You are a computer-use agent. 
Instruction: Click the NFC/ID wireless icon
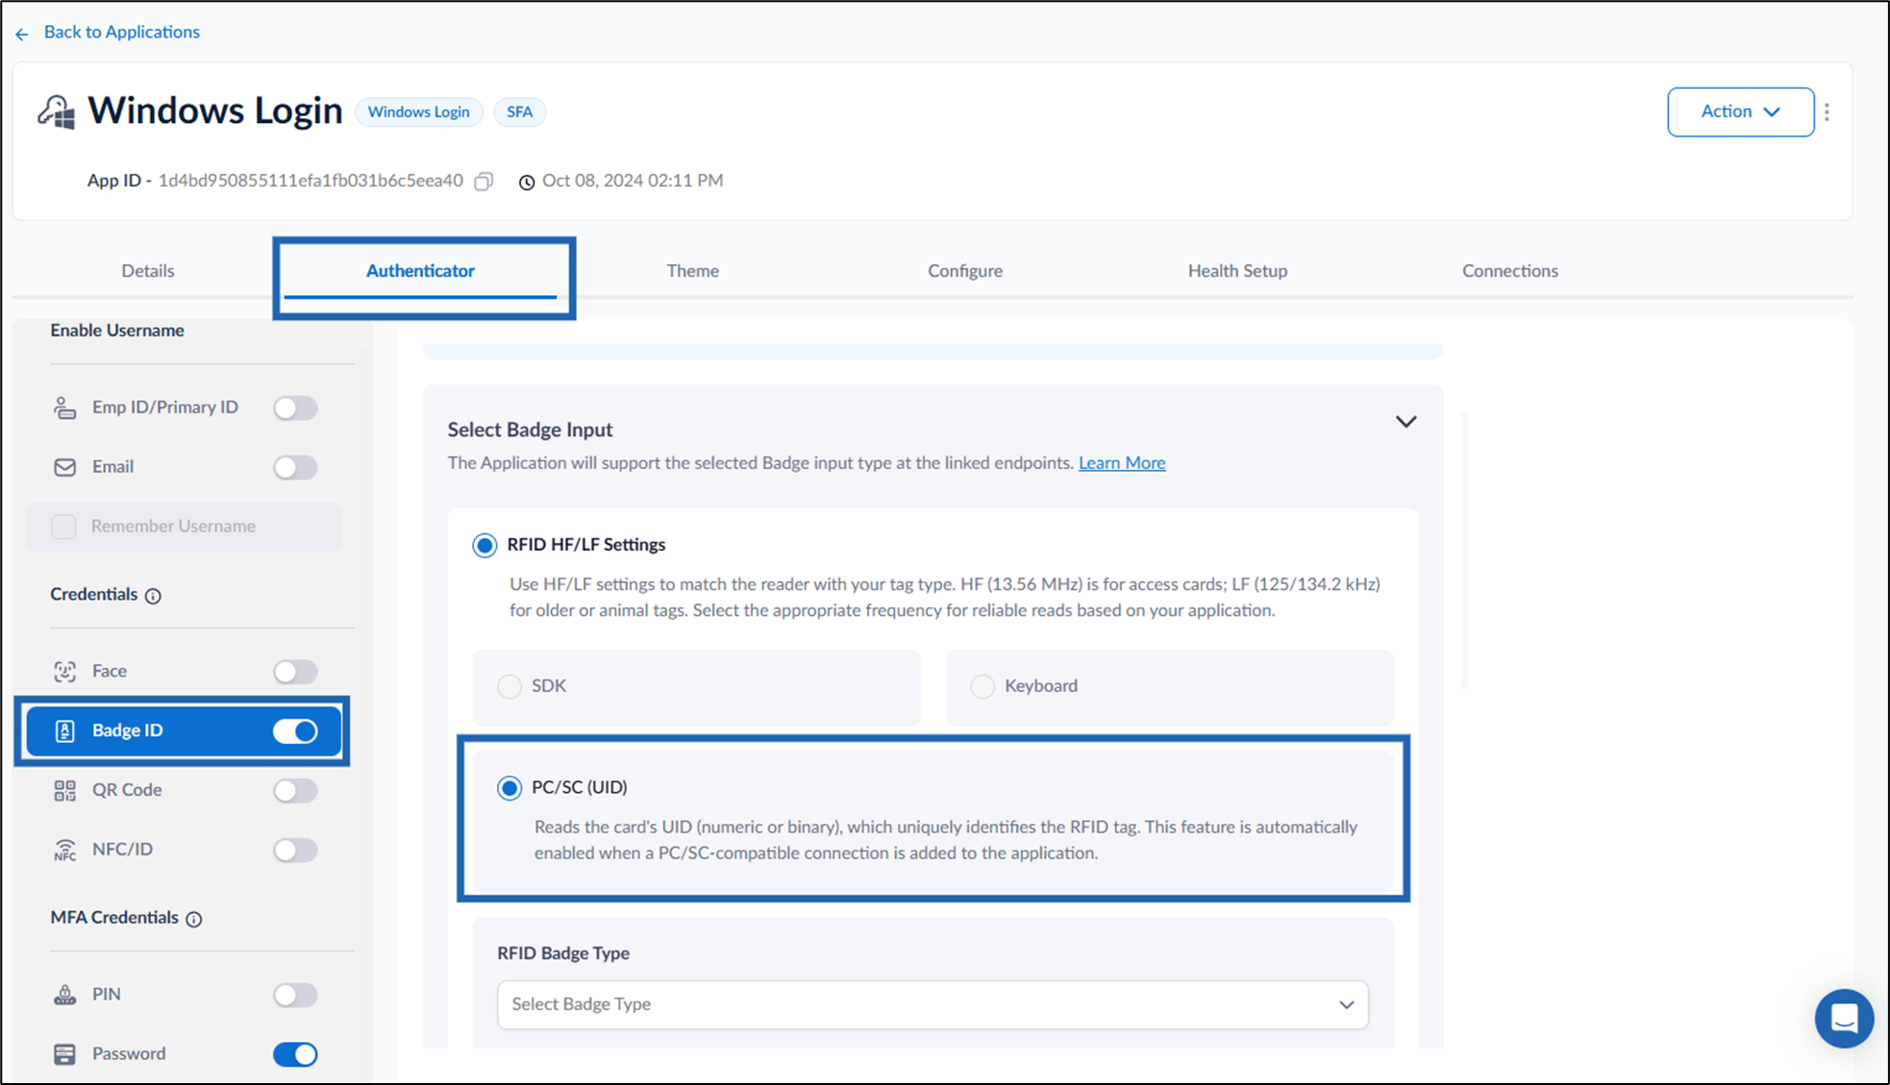(64, 850)
